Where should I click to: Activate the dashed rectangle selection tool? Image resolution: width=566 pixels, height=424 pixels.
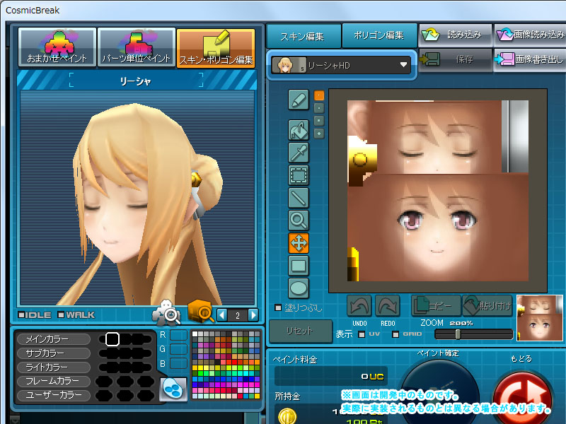pyautogui.click(x=299, y=175)
